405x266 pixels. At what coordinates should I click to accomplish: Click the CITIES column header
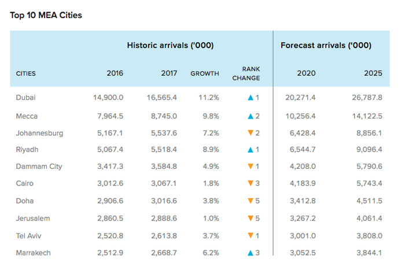click(26, 73)
